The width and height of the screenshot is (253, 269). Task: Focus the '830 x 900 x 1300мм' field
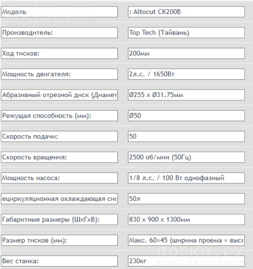[186, 220]
